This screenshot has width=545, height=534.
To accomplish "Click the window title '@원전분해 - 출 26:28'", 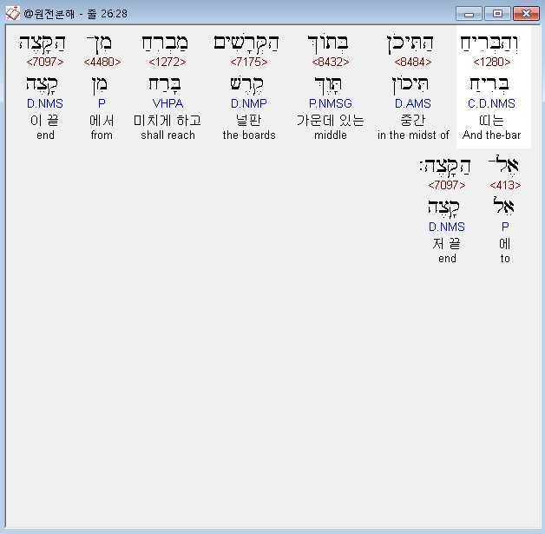I will (x=76, y=14).
